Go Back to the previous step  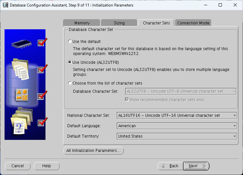(x=170, y=166)
